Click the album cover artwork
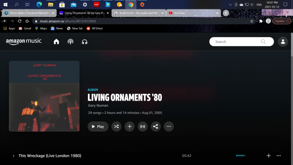The height and width of the screenshot is (165, 293). [44, 96]
